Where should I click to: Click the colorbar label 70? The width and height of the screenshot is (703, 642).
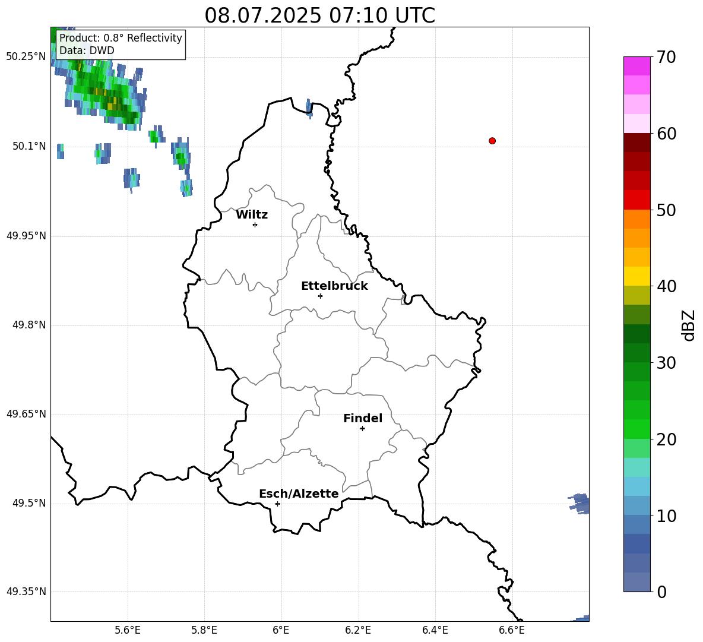[x=666, y=57]
